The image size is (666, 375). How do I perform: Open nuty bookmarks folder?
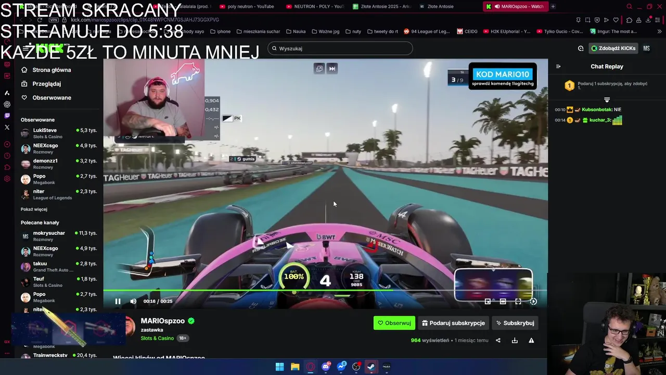click(x=353, y=31)
